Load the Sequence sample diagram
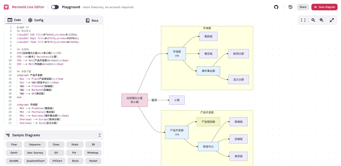The width and height of the screenshot is (341, 166). click(x=35, y=144)
